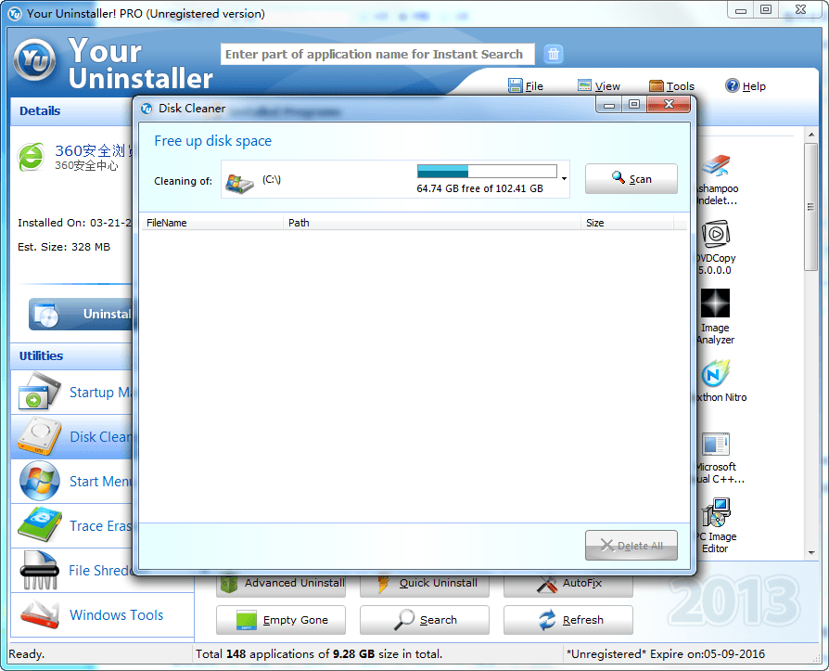Image resolution: width=829 pixels, height=671 pixels.
Task: Click the Empty Gone button
Action: [281, 620]
